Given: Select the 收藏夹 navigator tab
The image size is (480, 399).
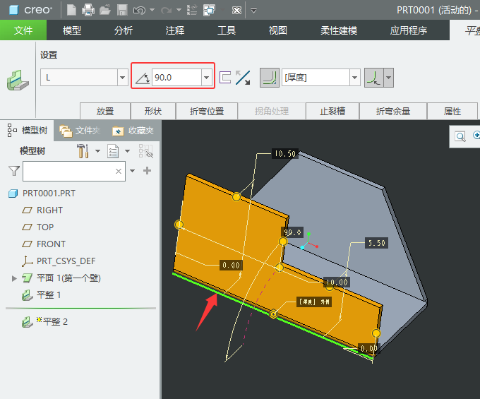Looking at the screenshot, I should (x=133, y=131).
